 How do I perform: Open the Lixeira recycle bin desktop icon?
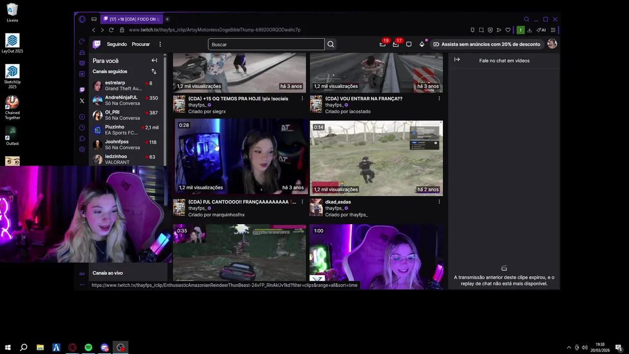click(x=12, y=13)
